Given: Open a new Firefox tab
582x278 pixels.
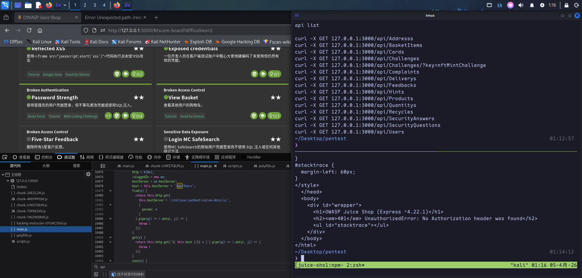Looking at the screenshot, I should click(156, 18).
